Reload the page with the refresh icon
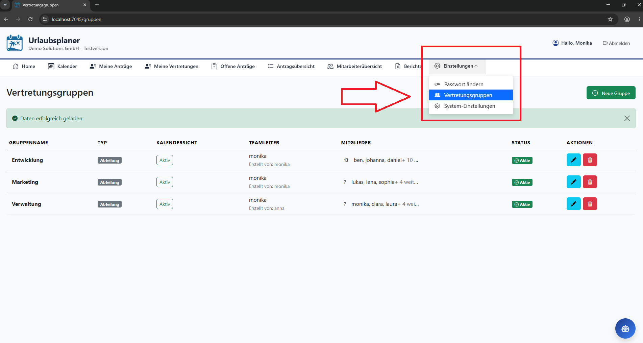The width and height of the screenshot is (643, 343). 30,19
